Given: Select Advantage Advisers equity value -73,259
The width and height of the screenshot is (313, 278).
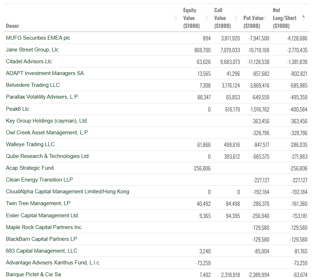Looking at the screenshot, I should [x=203, y=263].
